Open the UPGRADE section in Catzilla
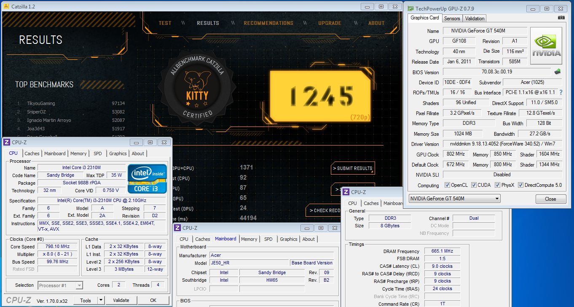574x307 pixels. pos(330,23)
